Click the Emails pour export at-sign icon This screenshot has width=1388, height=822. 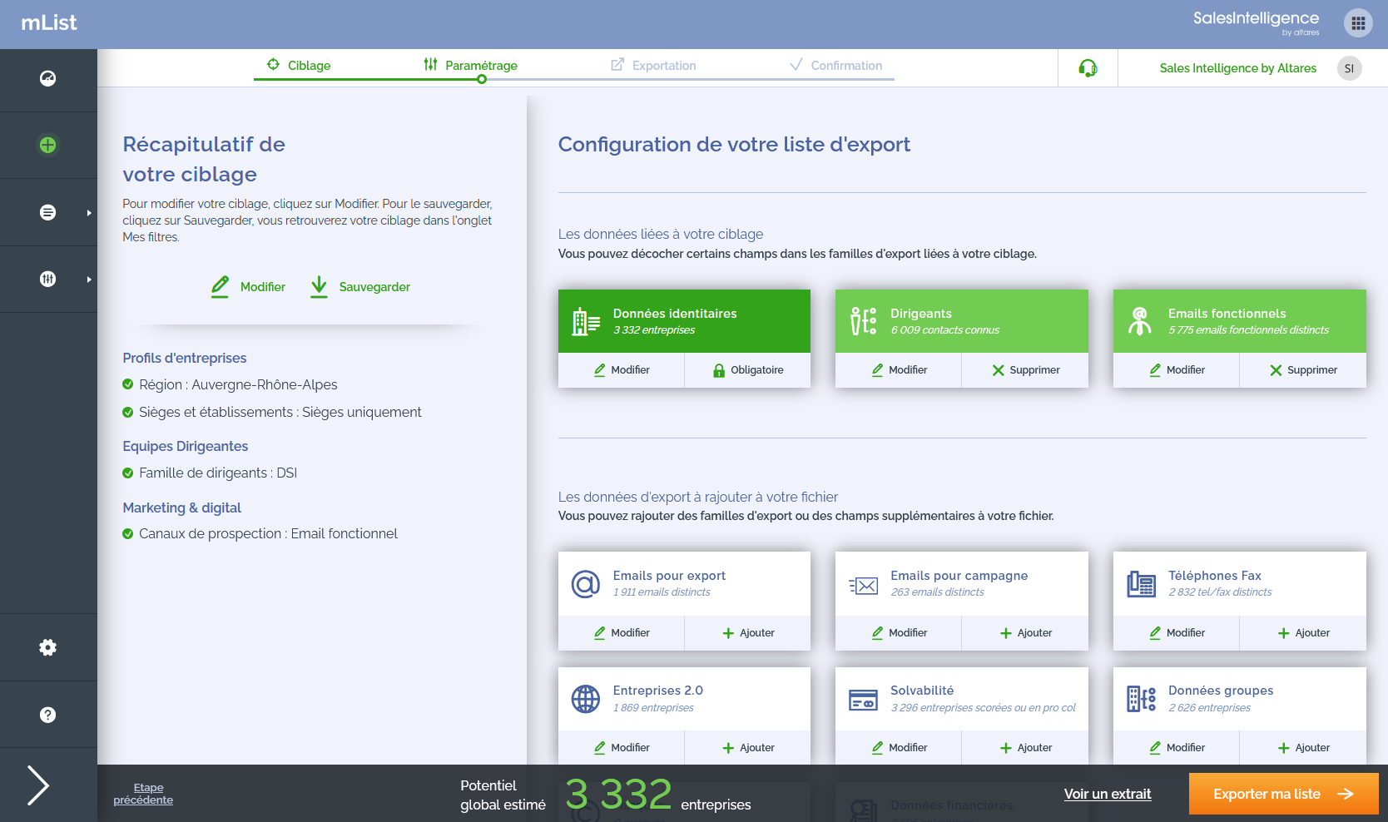click(586, 584)
